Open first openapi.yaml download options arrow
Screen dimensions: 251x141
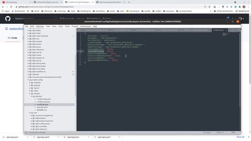(58, 137)
